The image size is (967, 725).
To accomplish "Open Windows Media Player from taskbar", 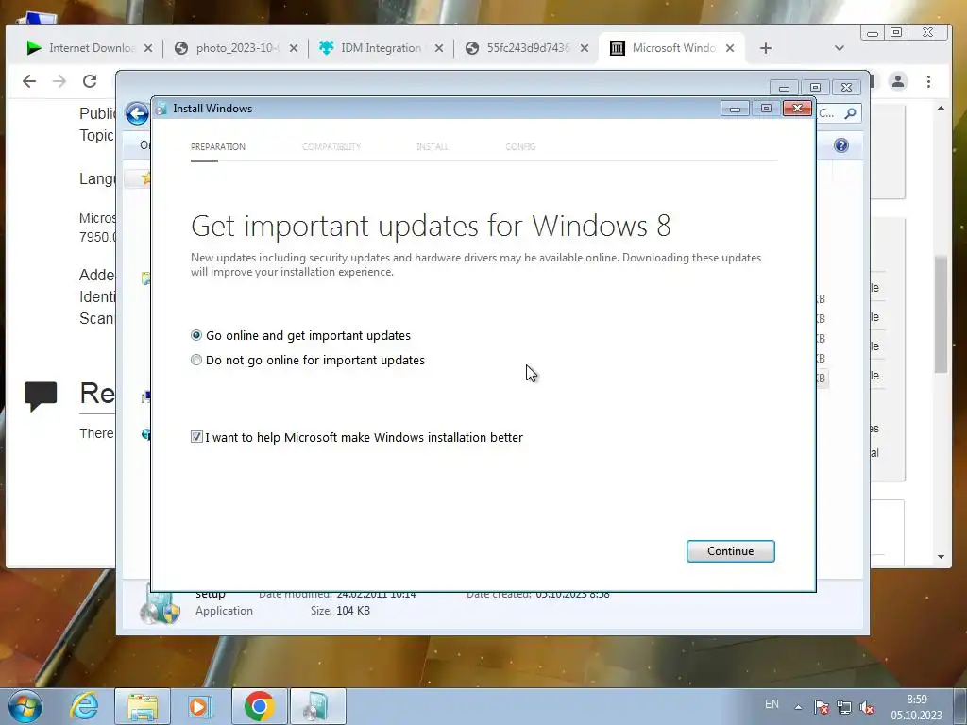I will [x=200, y=706].
